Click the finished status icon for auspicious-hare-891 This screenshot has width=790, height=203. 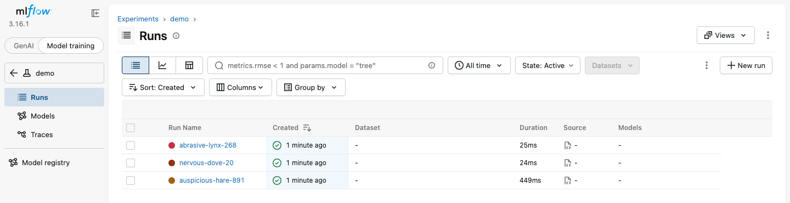pos(277,181)
